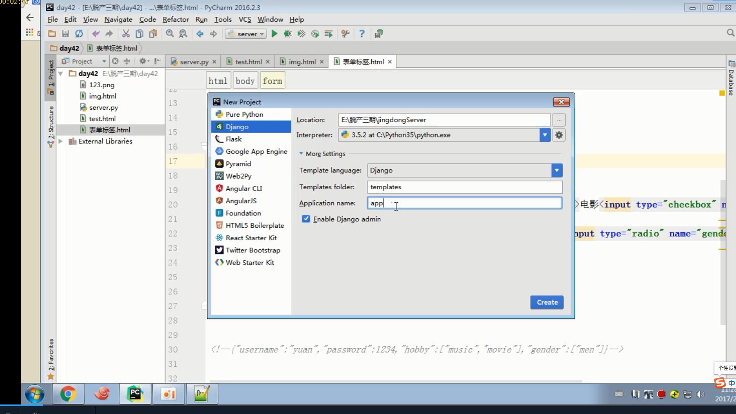Select Angular CLI project type

[x=251, y=188]
